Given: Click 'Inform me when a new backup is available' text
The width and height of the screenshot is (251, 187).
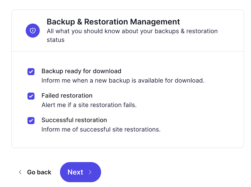Looking at the screenshot, I should (x=123, y=81).
